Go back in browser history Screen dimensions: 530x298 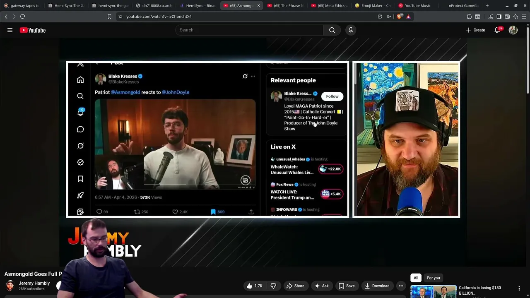tap(6, 17)
